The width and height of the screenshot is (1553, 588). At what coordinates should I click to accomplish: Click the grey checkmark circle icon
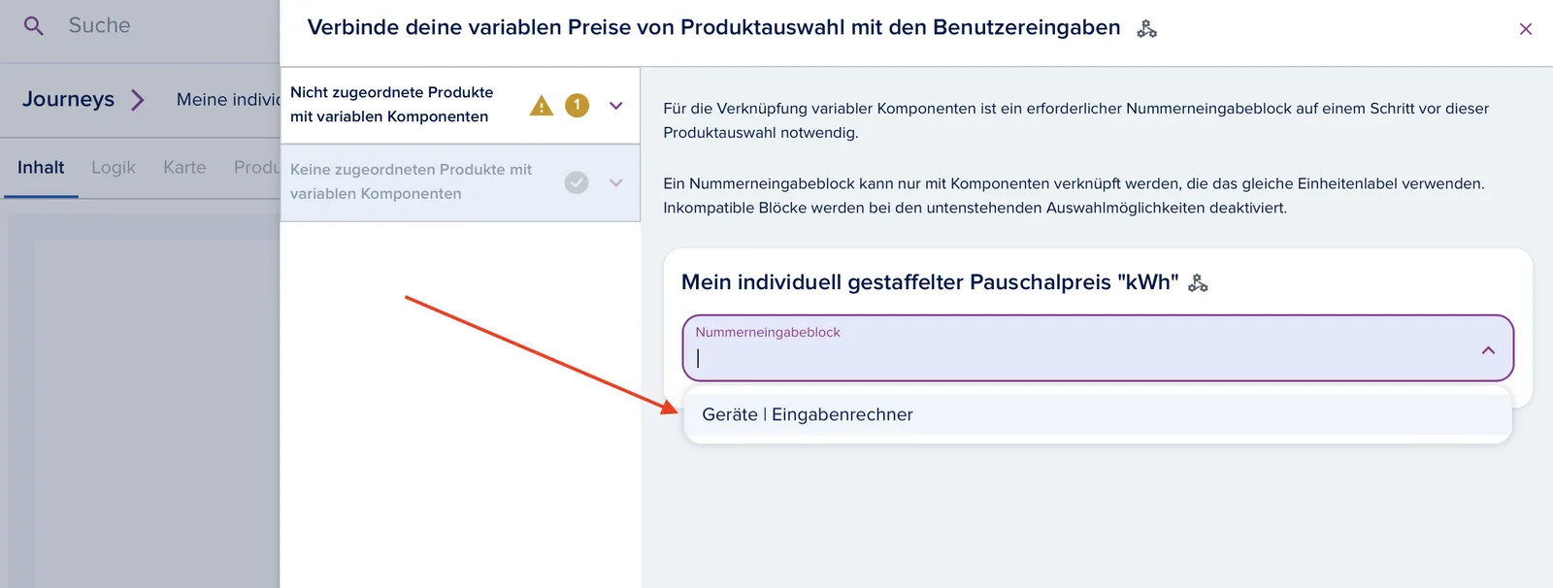click(577, 182)
